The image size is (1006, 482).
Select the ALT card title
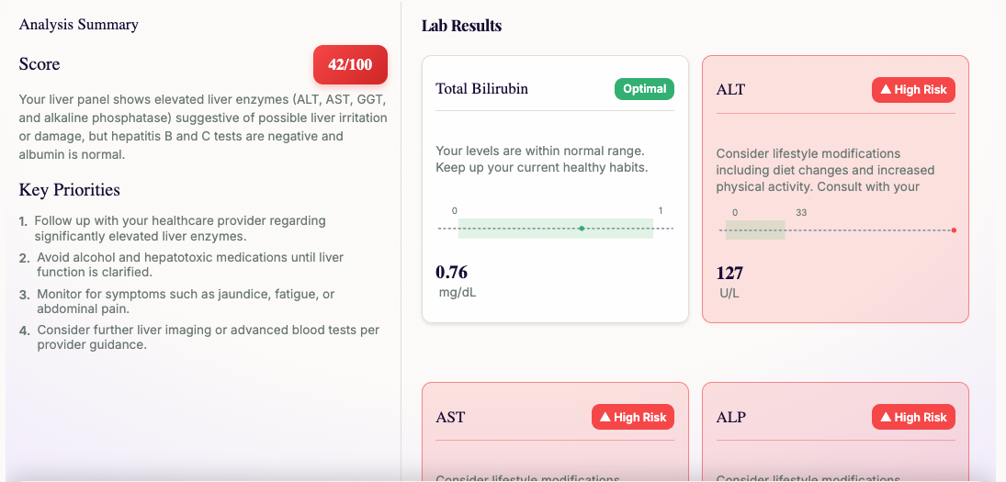click(730, 90)
